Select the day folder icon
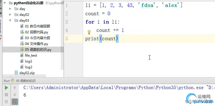This screenshot has height=106, width=215. (16, 9)
